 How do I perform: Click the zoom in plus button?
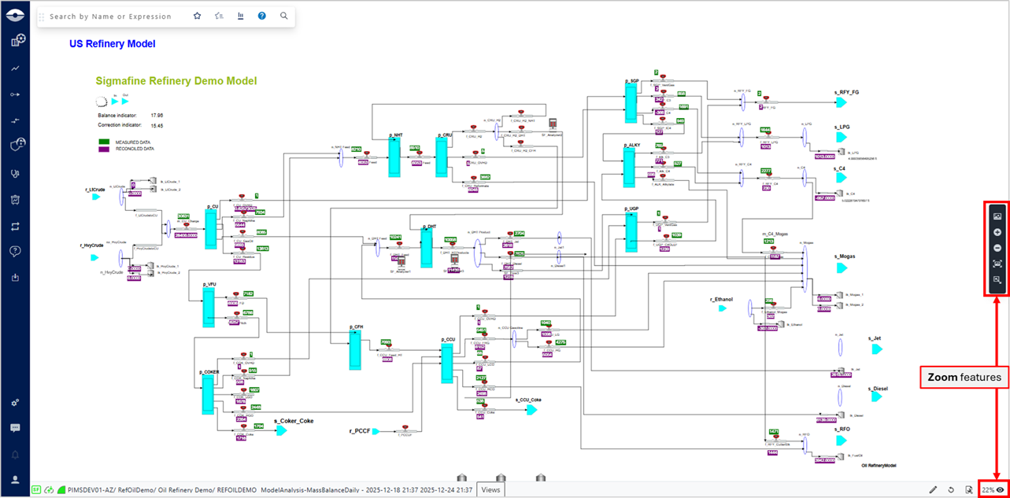click(997, 232)
